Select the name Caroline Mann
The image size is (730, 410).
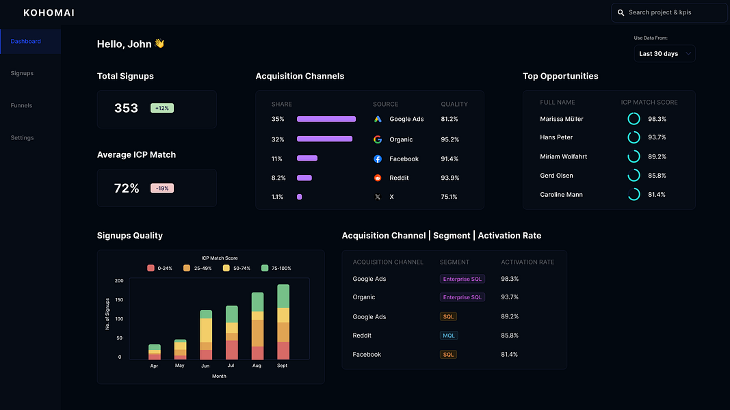[x=561, y=195]
